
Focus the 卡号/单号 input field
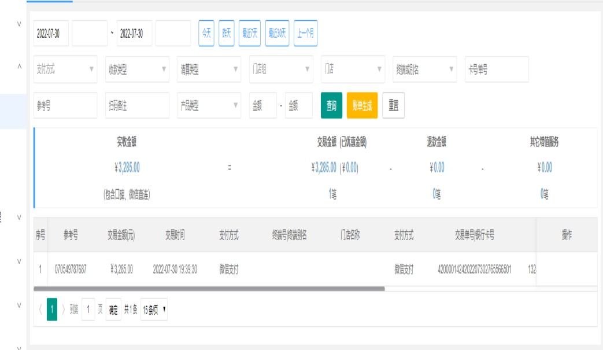point(496,69)
